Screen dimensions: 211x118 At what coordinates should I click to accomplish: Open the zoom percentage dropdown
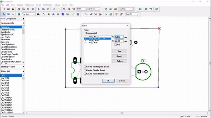(x=85, y=9)
